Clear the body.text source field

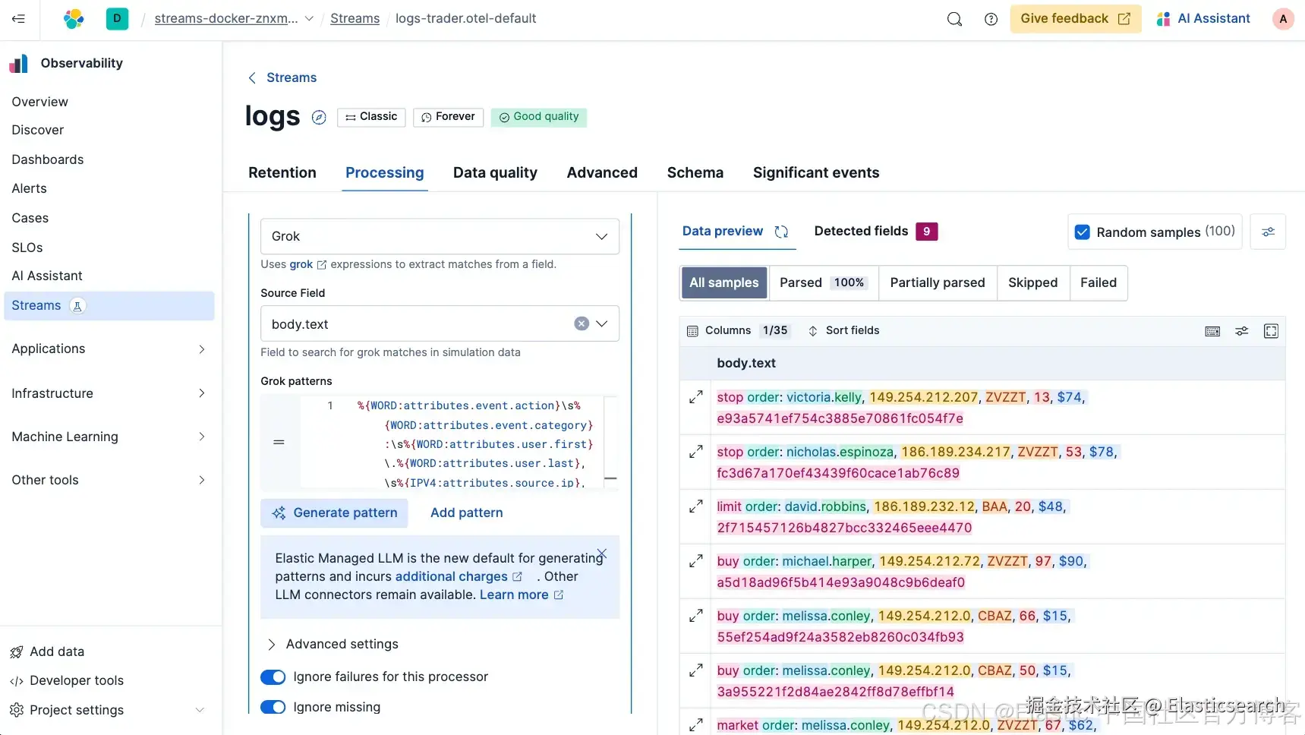click(x=582, y=323)
